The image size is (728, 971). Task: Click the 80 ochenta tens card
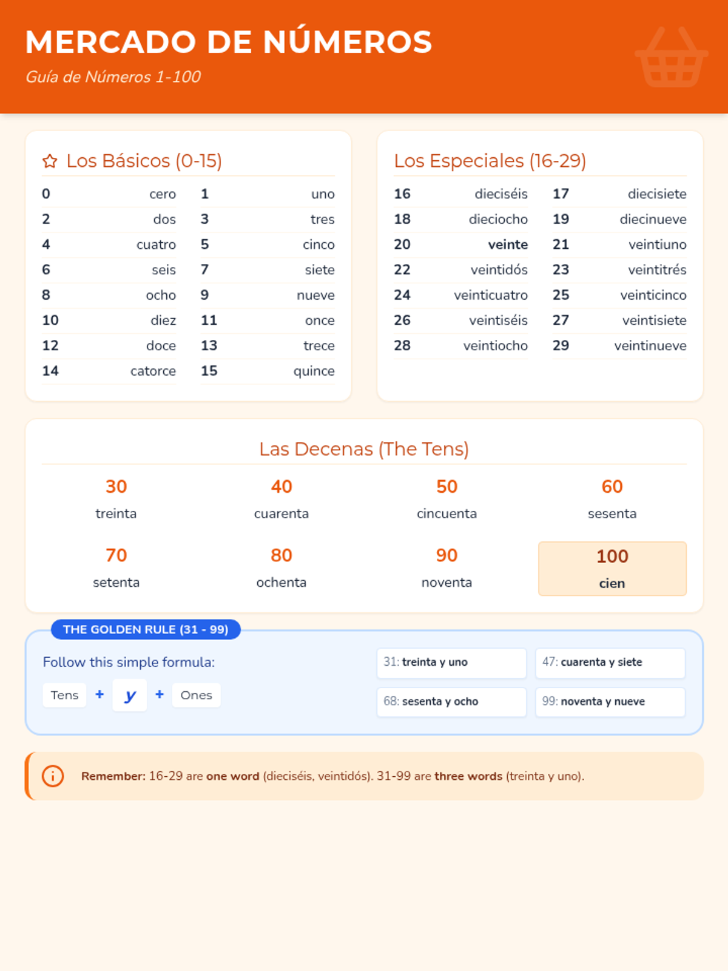tap(281, 568)
